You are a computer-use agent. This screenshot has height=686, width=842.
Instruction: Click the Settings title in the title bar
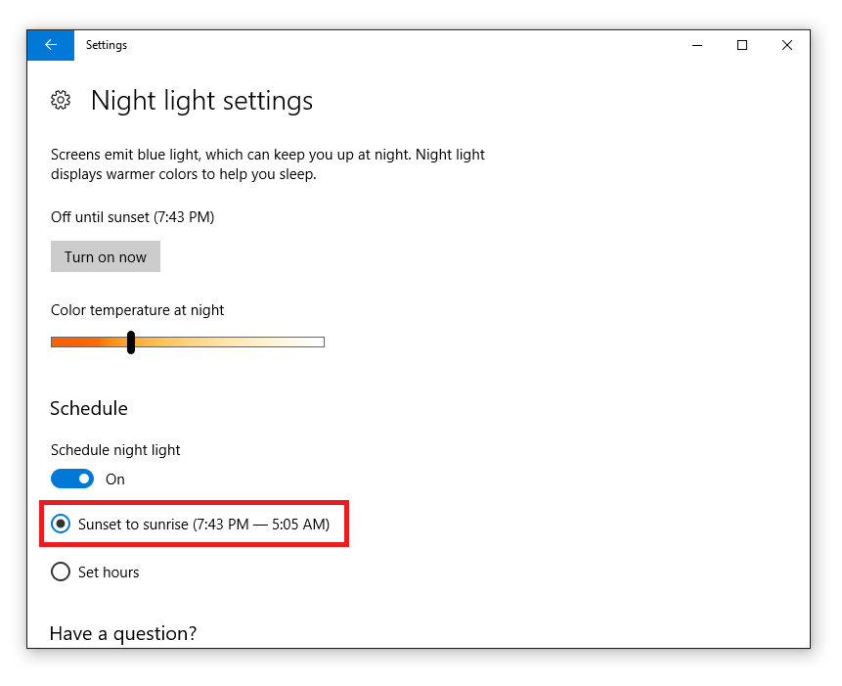[x=107, y=45]
